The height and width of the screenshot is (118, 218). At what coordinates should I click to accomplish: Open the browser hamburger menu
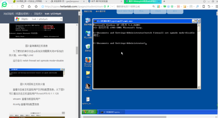(217, 6)
